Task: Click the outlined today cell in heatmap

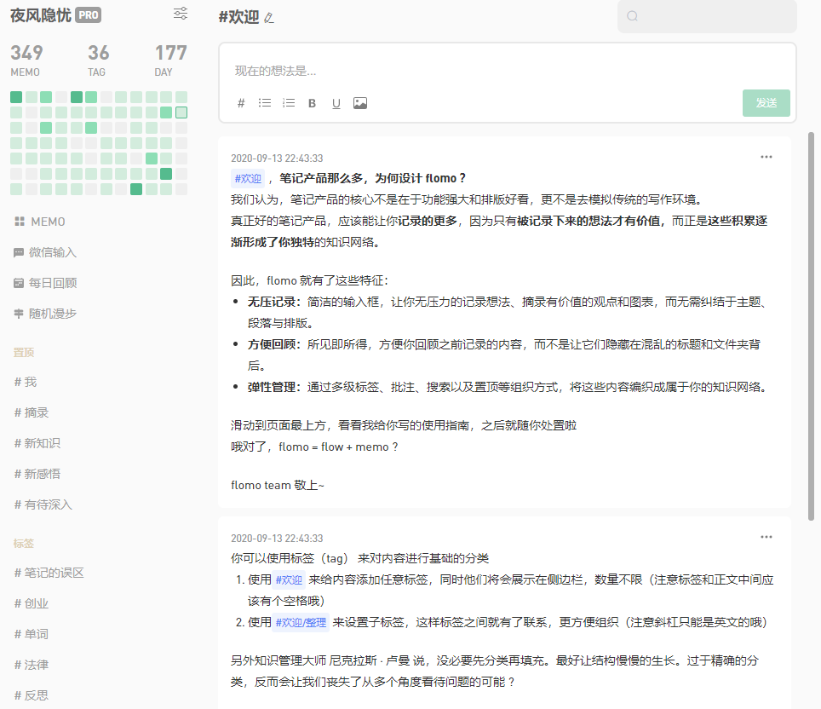Action: click(181, 112)
